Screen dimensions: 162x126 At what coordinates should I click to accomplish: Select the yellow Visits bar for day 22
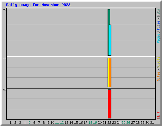[108, 72]
